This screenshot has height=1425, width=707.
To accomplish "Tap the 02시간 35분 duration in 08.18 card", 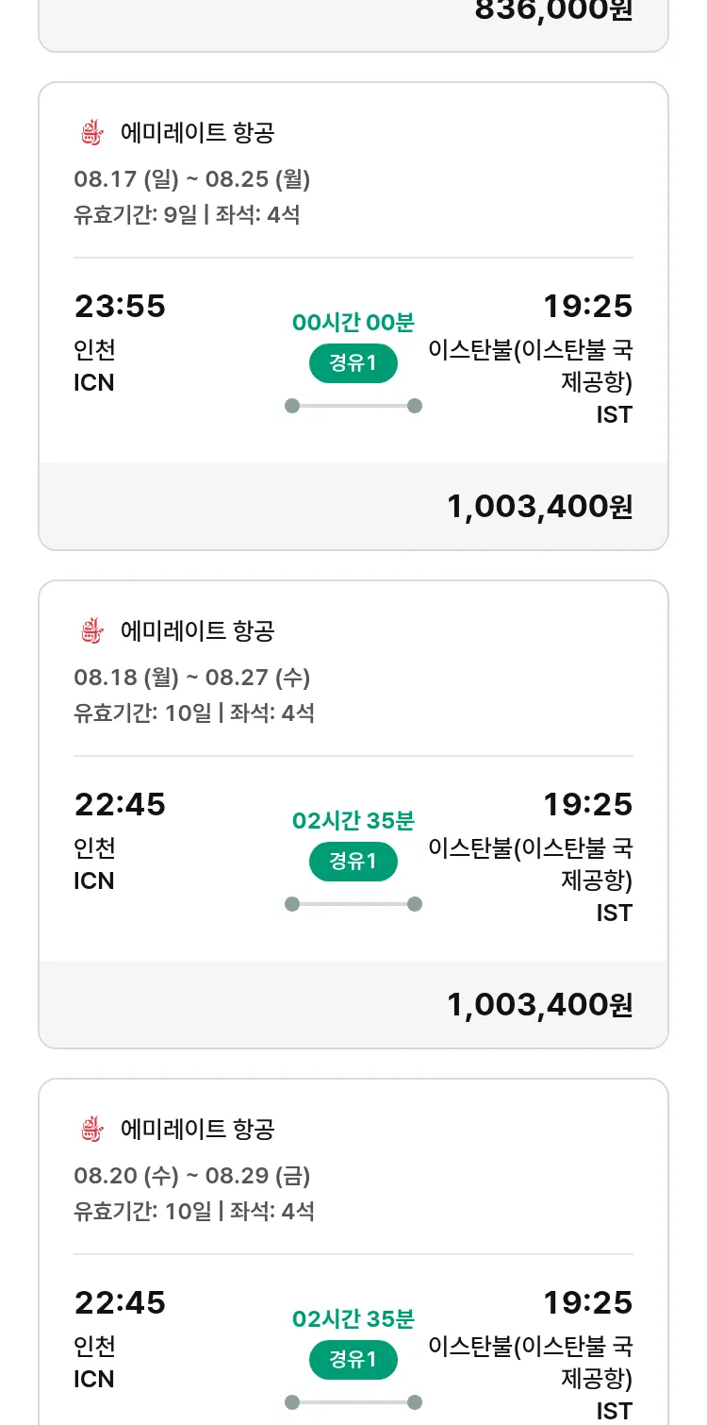I will coord(353,821).
